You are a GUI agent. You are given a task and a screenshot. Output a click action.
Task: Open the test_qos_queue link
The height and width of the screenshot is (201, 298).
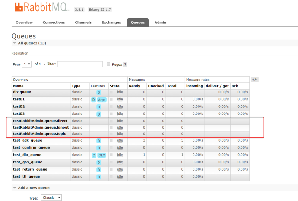coord(28,162)
